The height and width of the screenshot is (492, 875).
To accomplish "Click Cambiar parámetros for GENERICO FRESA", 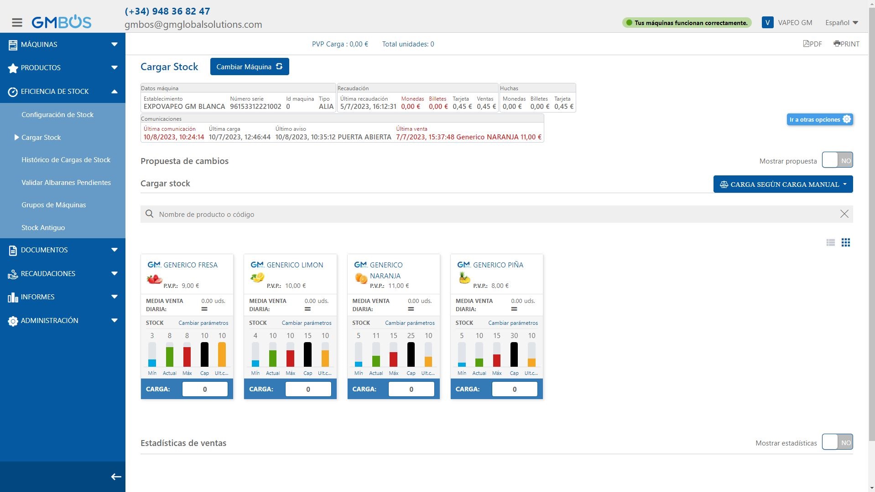I will 203,323.
